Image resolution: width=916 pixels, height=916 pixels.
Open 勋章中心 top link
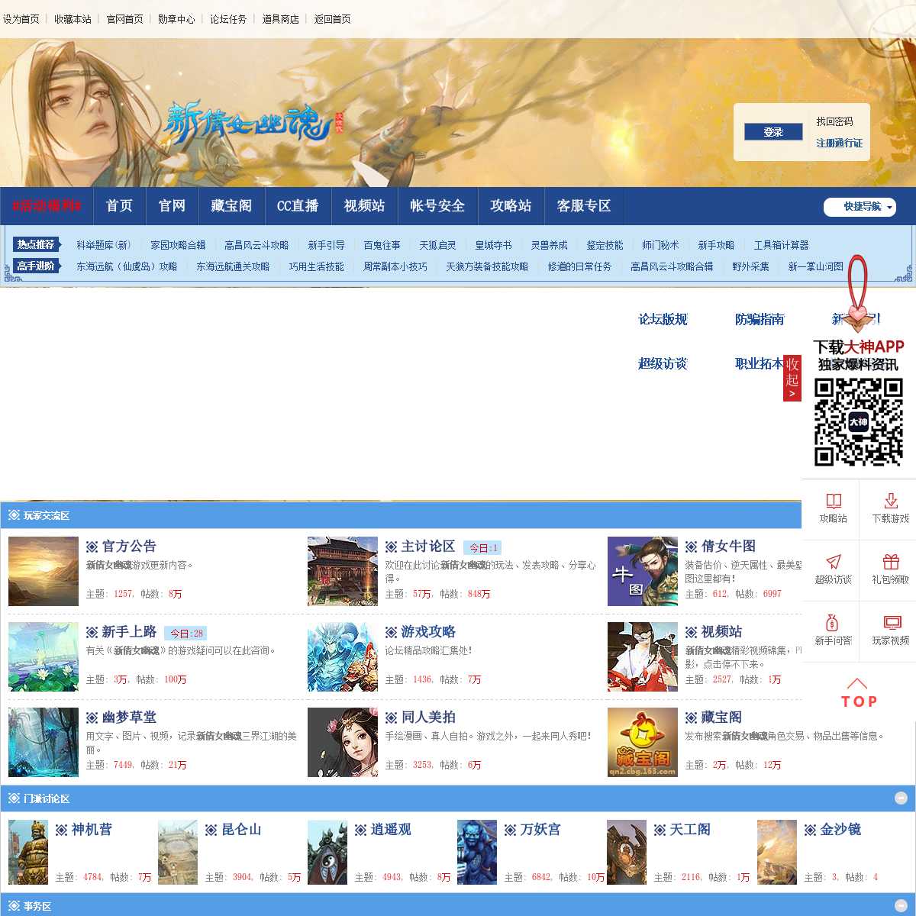[176, 19]
